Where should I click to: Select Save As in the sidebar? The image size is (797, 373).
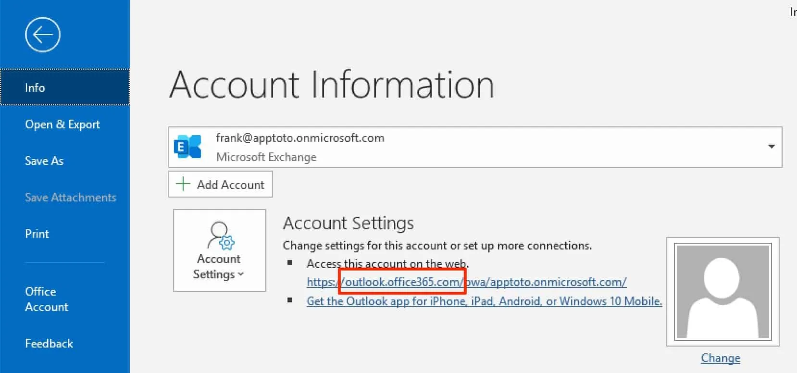pos(44,161)
